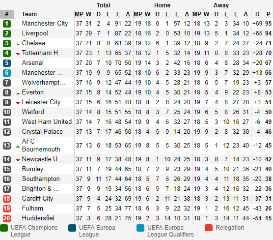
Task: Click the green rank 1 position badge
Action: 7,24
